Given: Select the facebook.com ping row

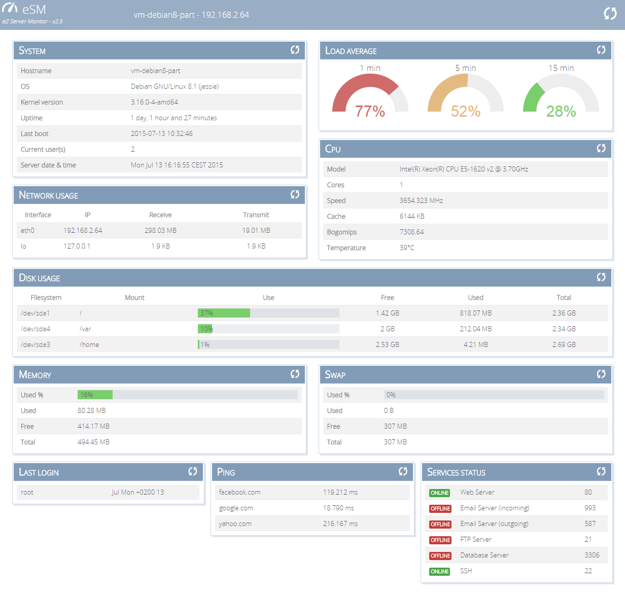Looking at the screenshot, I should click(x=312, y=492).
